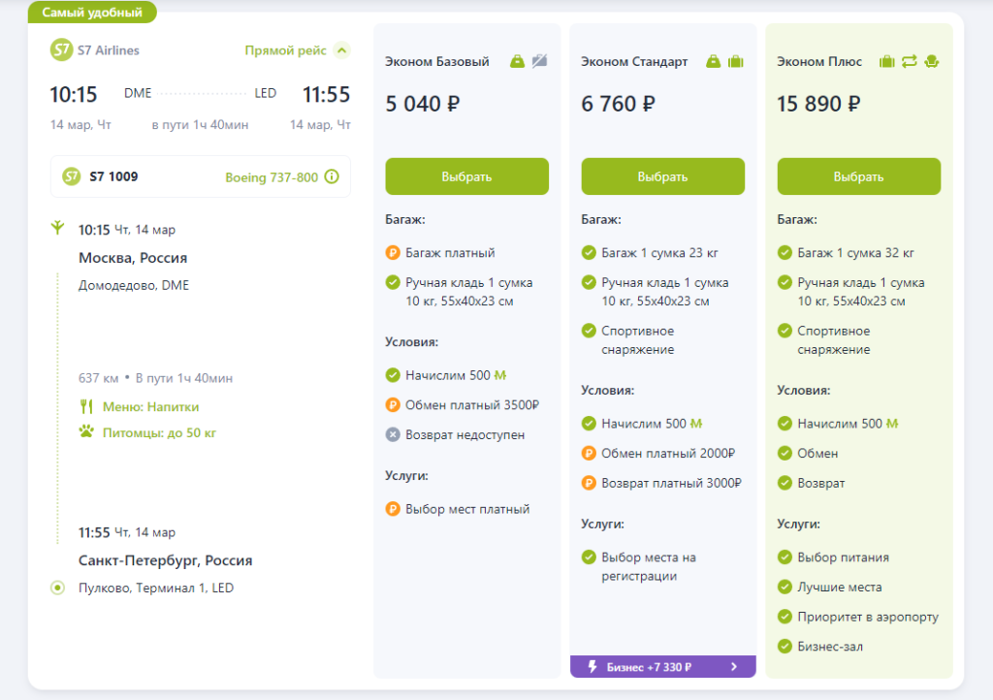The image size is (993, 700).
Task: Click the Boeing 737-800 info icon
Action: pyautogui.click(x=332, y=176)
